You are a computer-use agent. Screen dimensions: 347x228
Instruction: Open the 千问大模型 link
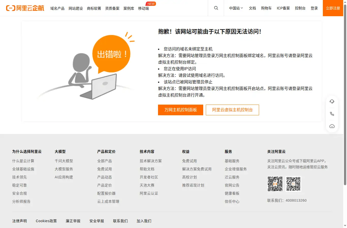coord(64,161)
